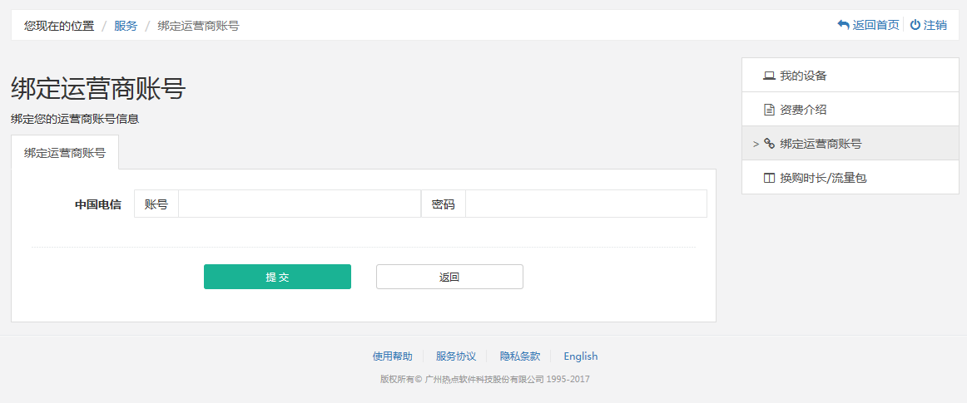Open the 服务协议 footer link
This screenshot has width=967, height=403.
point(456,356)
